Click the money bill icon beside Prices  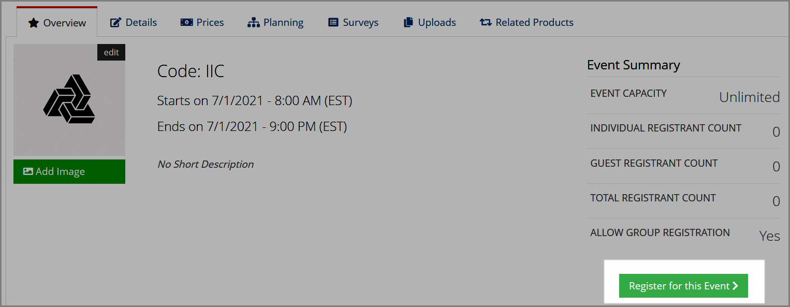point(186,22)
